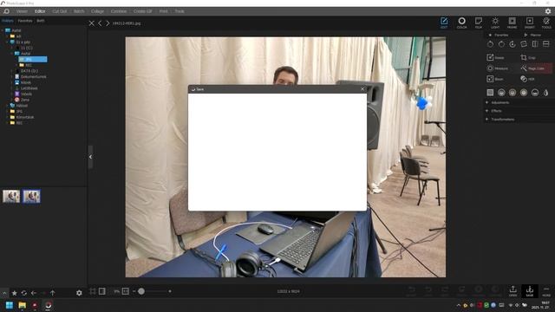Click the third rotate icon with dot

tap(513, 44)
